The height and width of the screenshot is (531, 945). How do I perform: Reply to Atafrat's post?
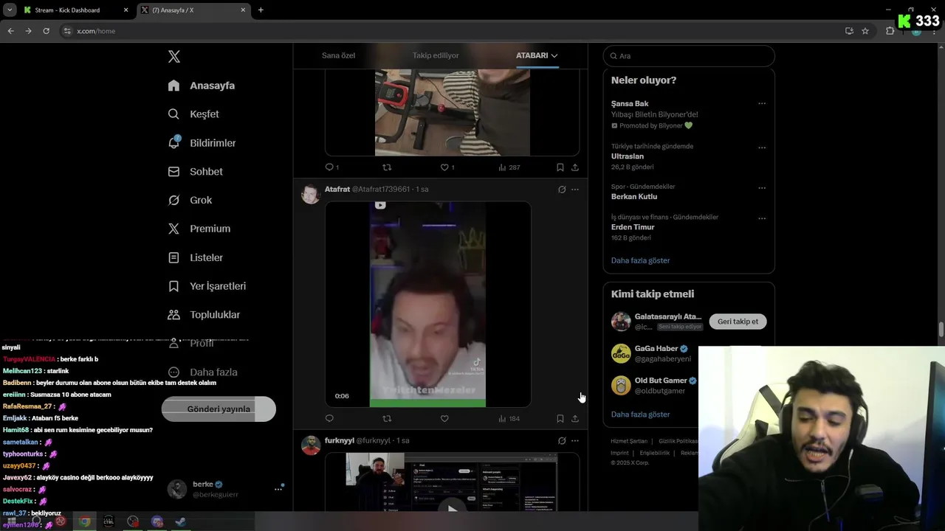329,419
